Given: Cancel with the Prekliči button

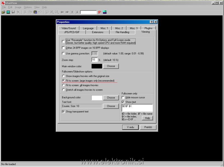Looking at the screenshot, I should click(x=148, y=127).
